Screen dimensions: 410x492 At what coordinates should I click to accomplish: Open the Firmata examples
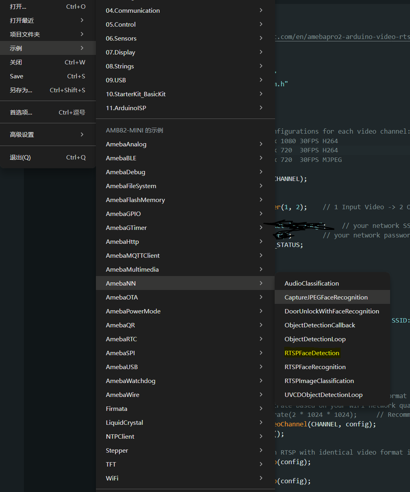point(185,408)
